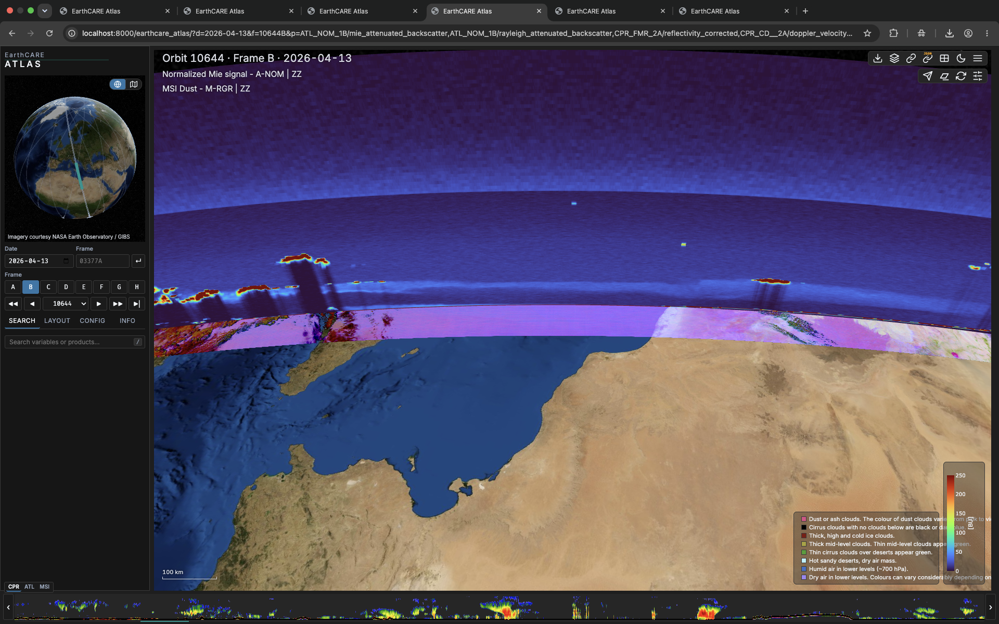Click the Frame ID input field
Screen dimensions: 999x624
(x=103, y=261)
